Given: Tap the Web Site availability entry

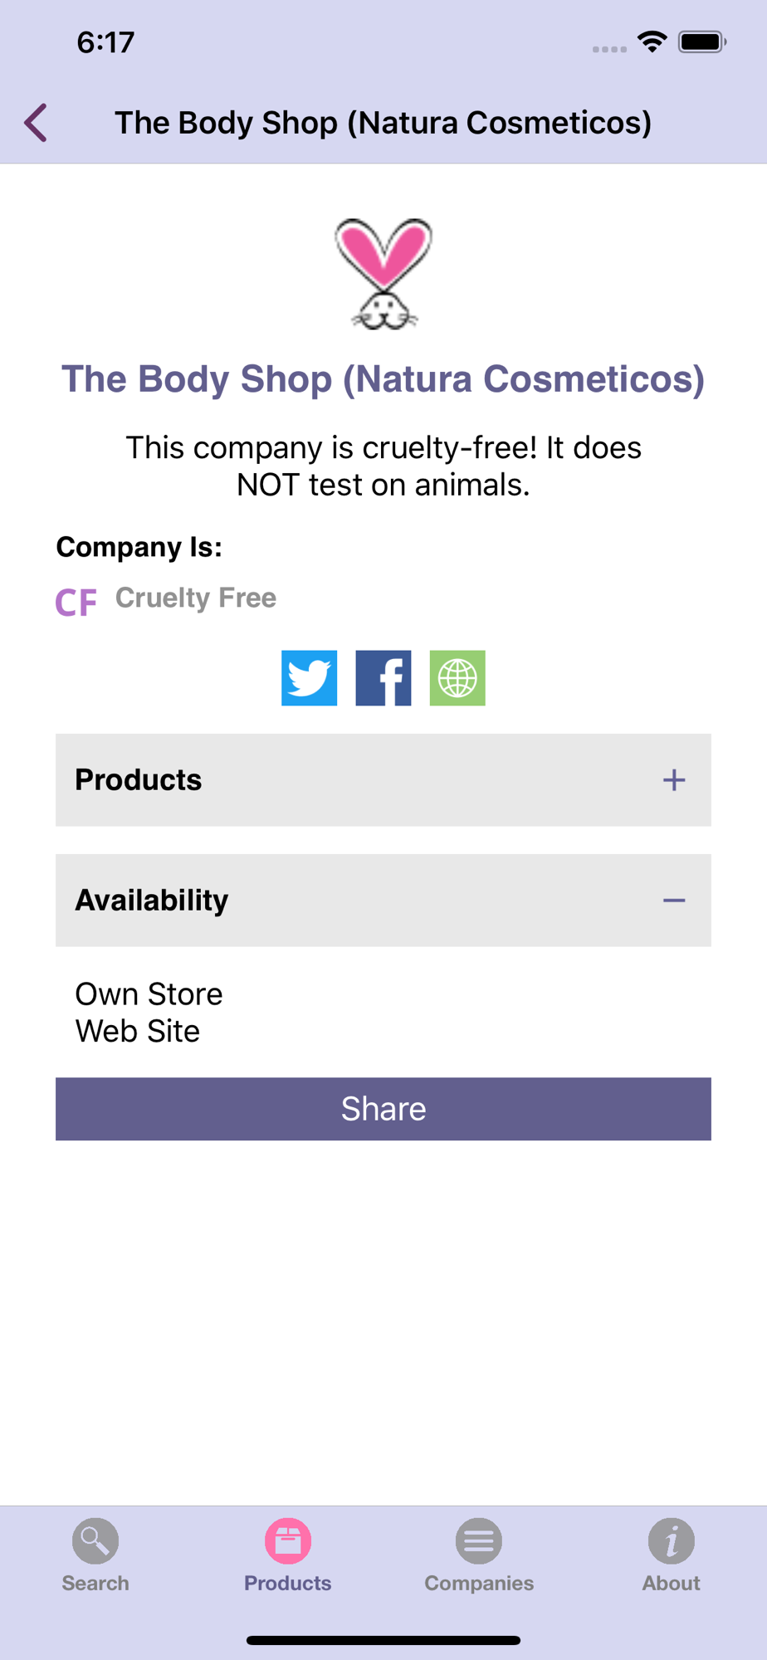Looking at the screenshot, I should tap(138, 1032).
